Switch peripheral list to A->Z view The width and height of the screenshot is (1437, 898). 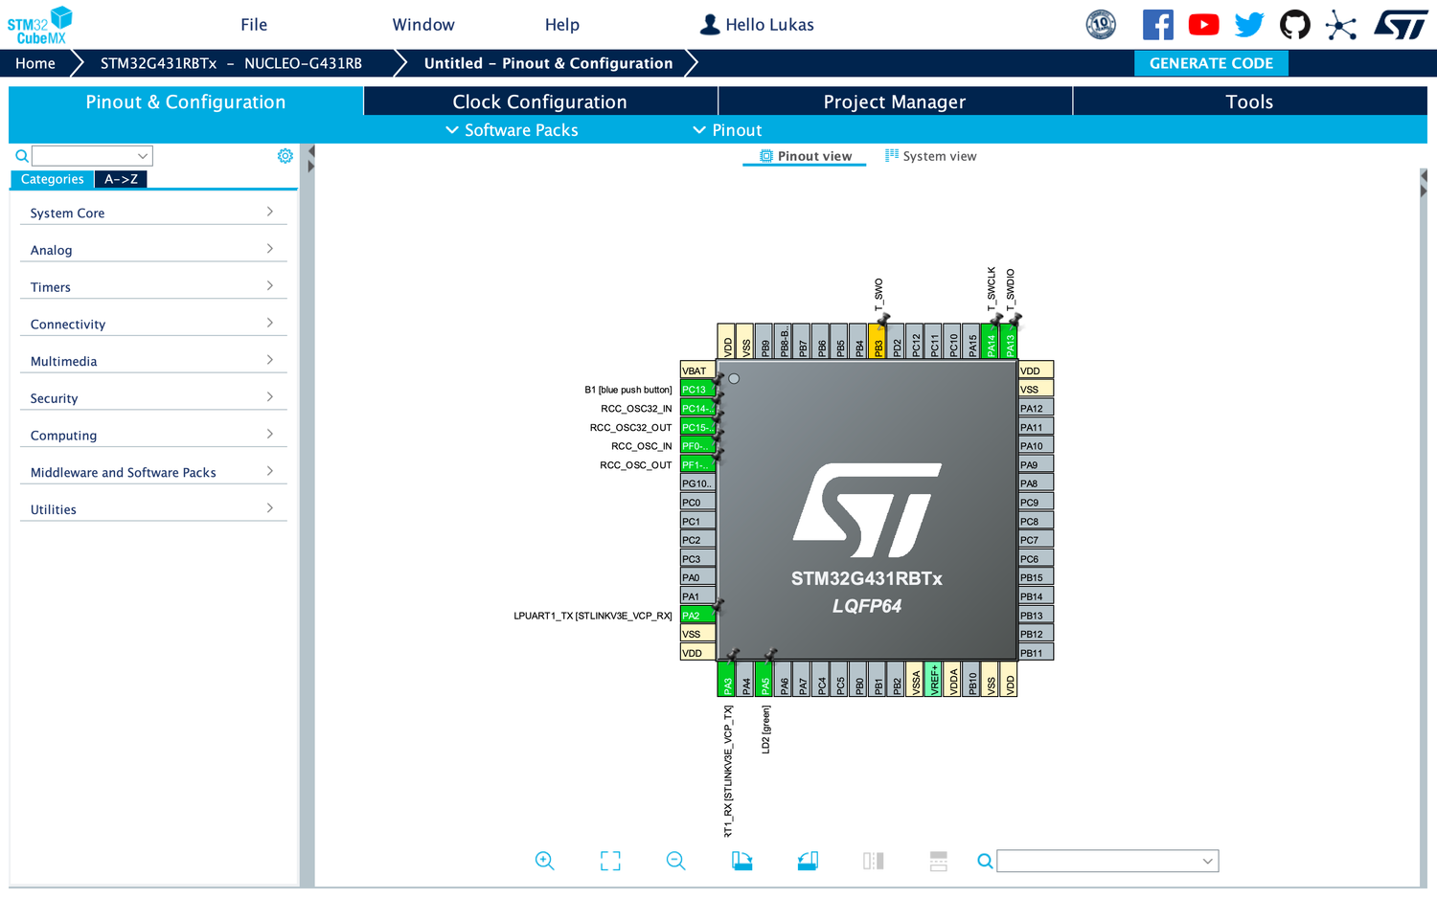[121, 179]
